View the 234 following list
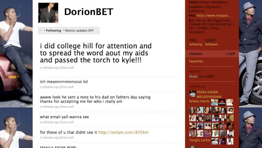Image resolution: width=262 pixels, height=148 pixels. point(195,42)
